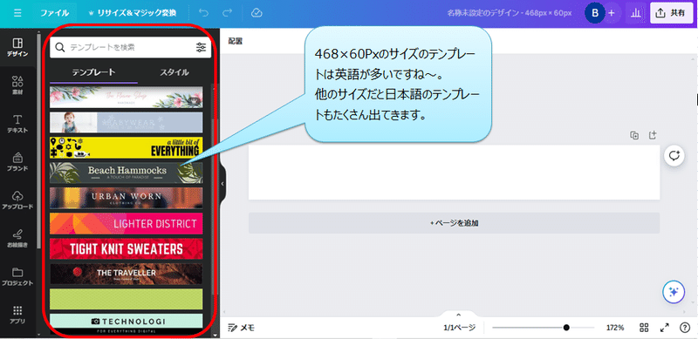Redo the last action
The height and width of the screenshot is (339, 698).
[x=228, y=13]
